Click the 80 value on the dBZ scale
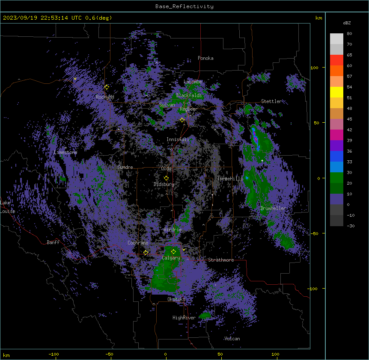 click(x=349, y=34)
